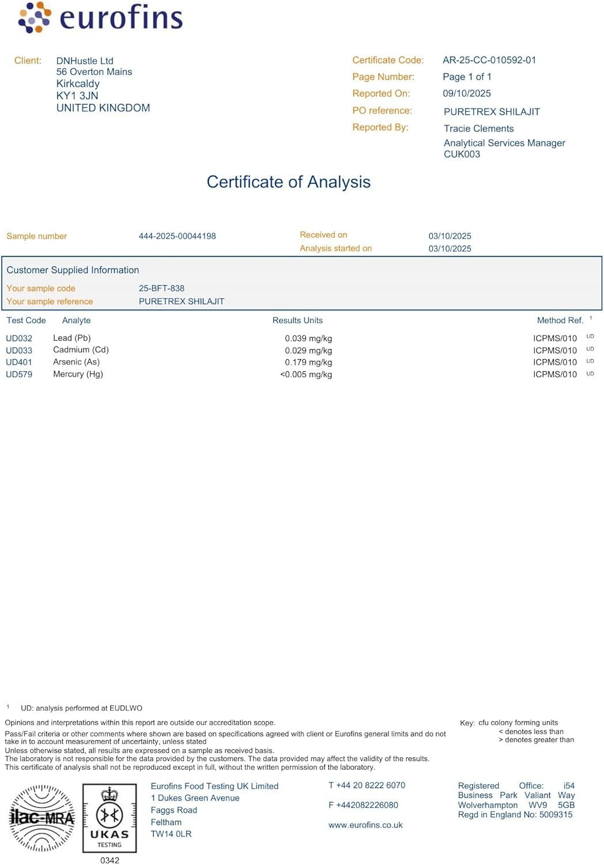Screen dimensions: 604x865
Task: Select the UD032 test code
Action: pos(19,339)
